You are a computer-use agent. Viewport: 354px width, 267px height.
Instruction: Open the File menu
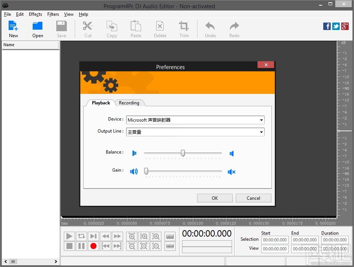coord(8,14)
